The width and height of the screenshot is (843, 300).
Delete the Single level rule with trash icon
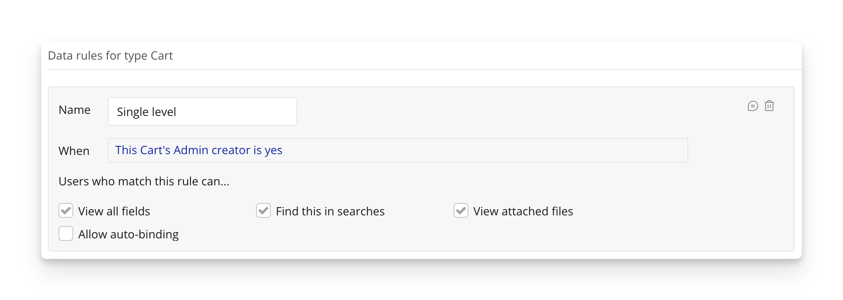tap(769, 106)
